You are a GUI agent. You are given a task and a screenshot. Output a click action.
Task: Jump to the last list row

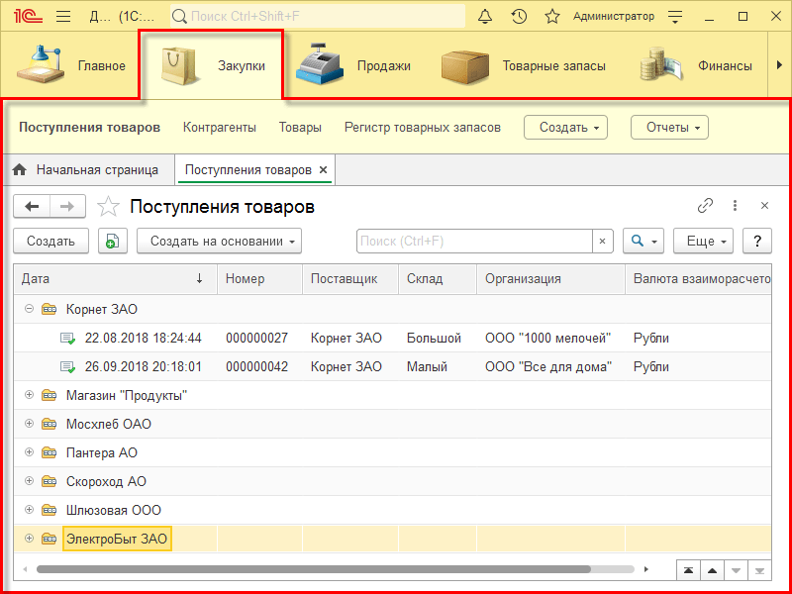point(759,571)
